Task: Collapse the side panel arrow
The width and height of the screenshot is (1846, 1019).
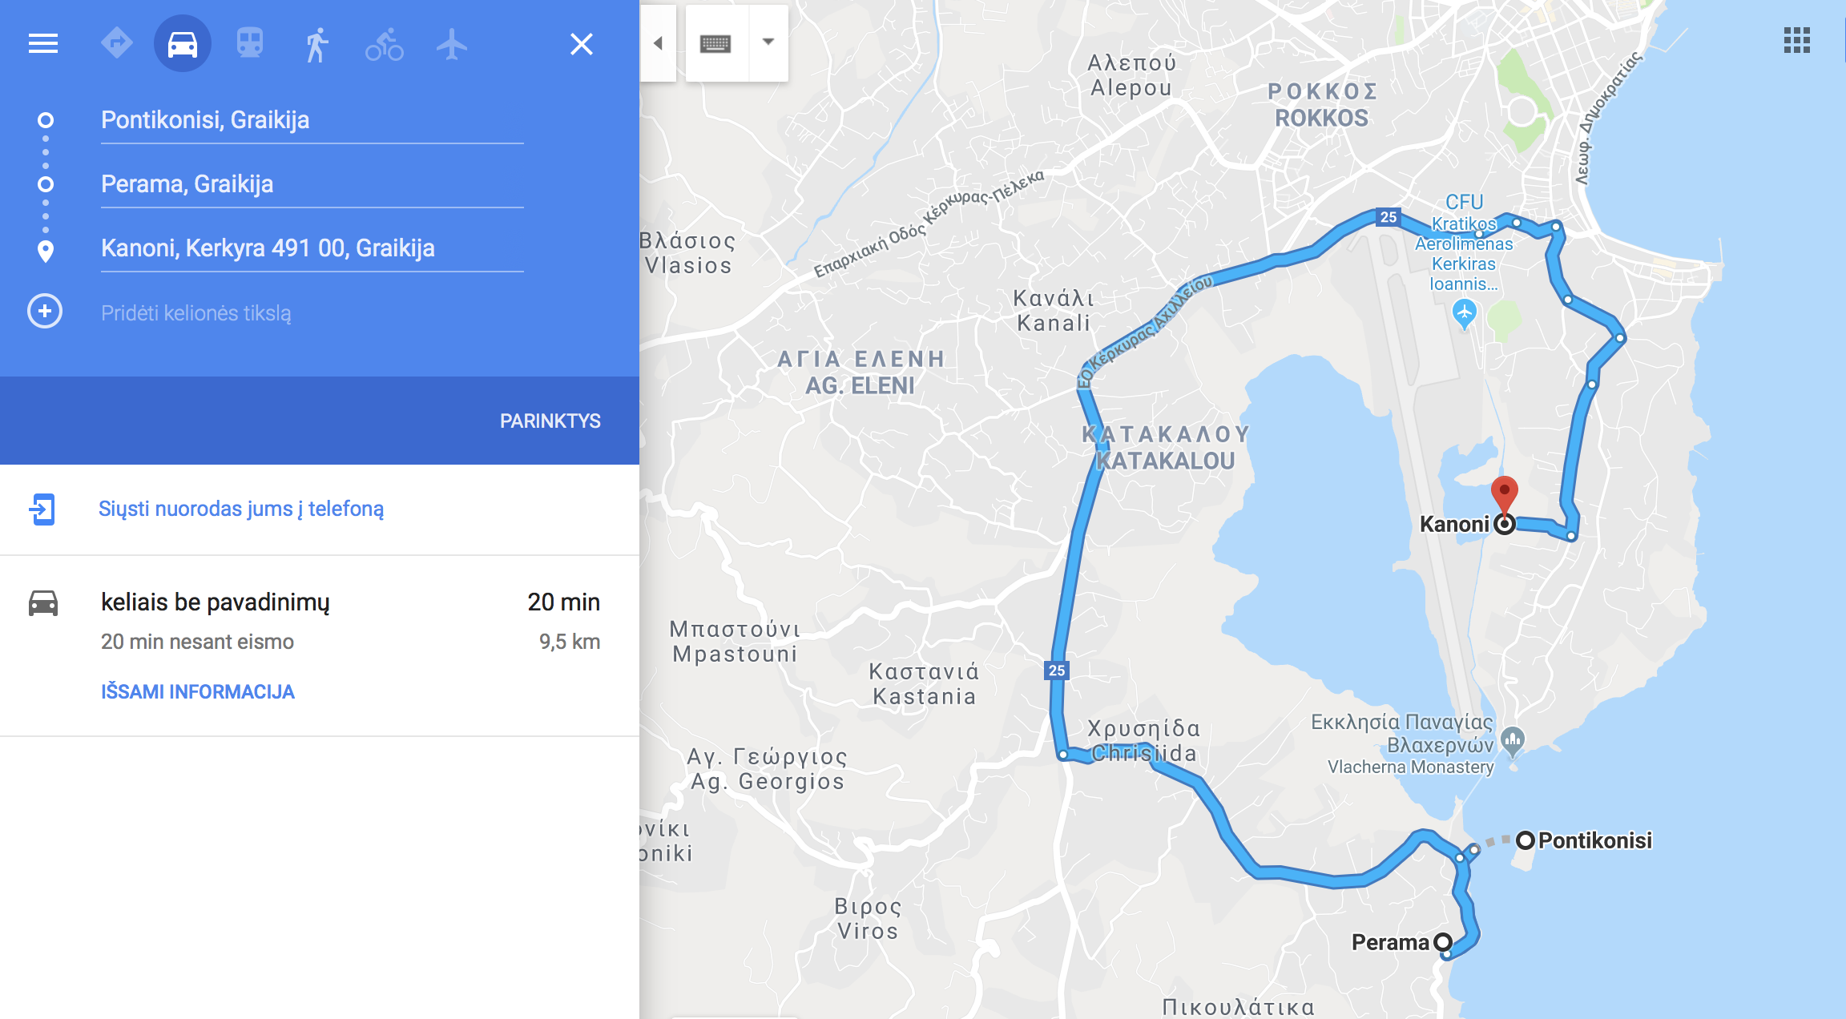Action: (658, 43)
